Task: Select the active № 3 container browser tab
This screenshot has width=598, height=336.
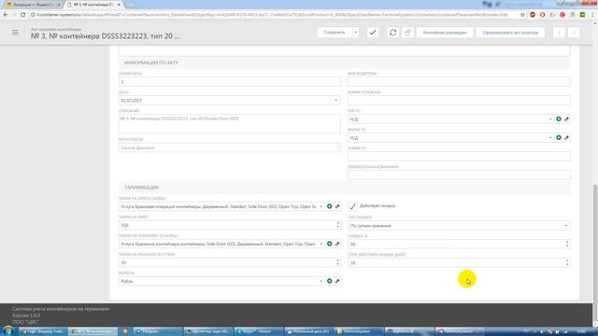Action: click(93, 5)
